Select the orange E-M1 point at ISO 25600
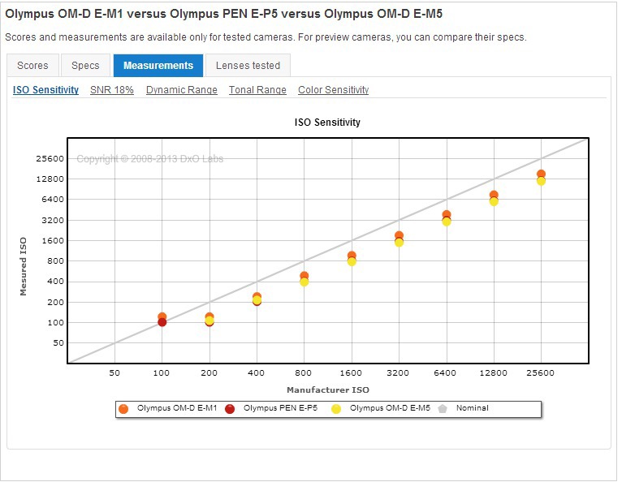 (x=541, y=174)
